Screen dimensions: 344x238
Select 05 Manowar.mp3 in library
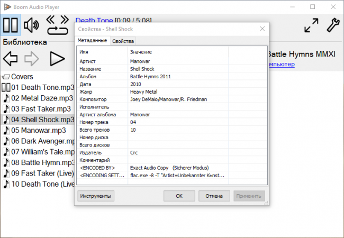click(38, 131)
